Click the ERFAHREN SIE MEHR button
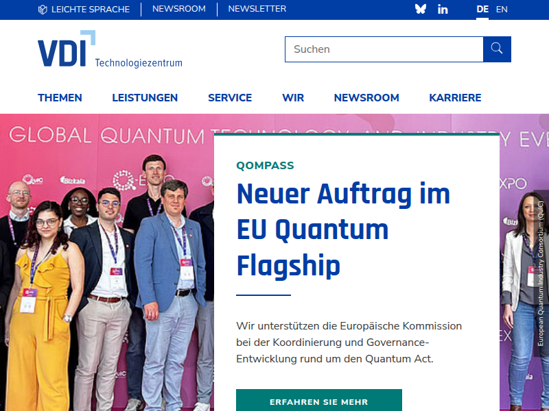This screenshot has width=549, height=411. coord(319,401)
